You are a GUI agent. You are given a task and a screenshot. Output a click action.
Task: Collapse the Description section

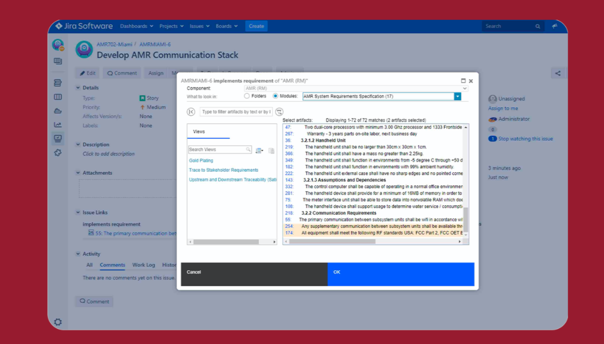78,144
